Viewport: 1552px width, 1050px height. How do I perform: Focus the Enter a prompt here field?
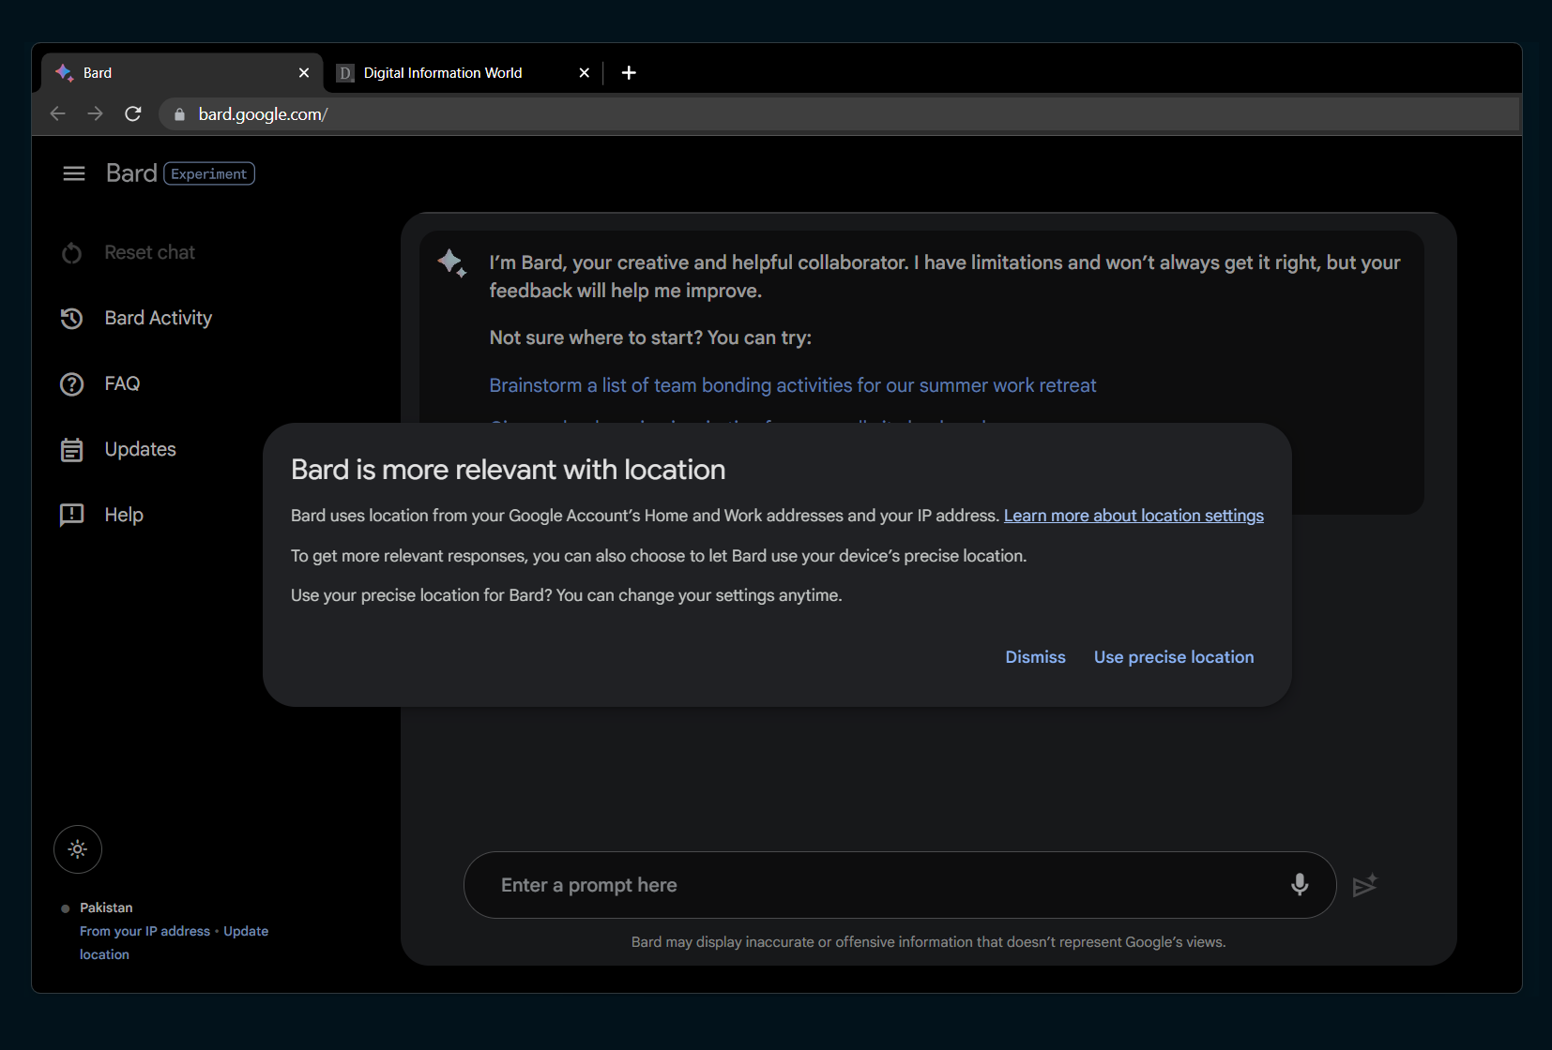click(x=900, y=885)
